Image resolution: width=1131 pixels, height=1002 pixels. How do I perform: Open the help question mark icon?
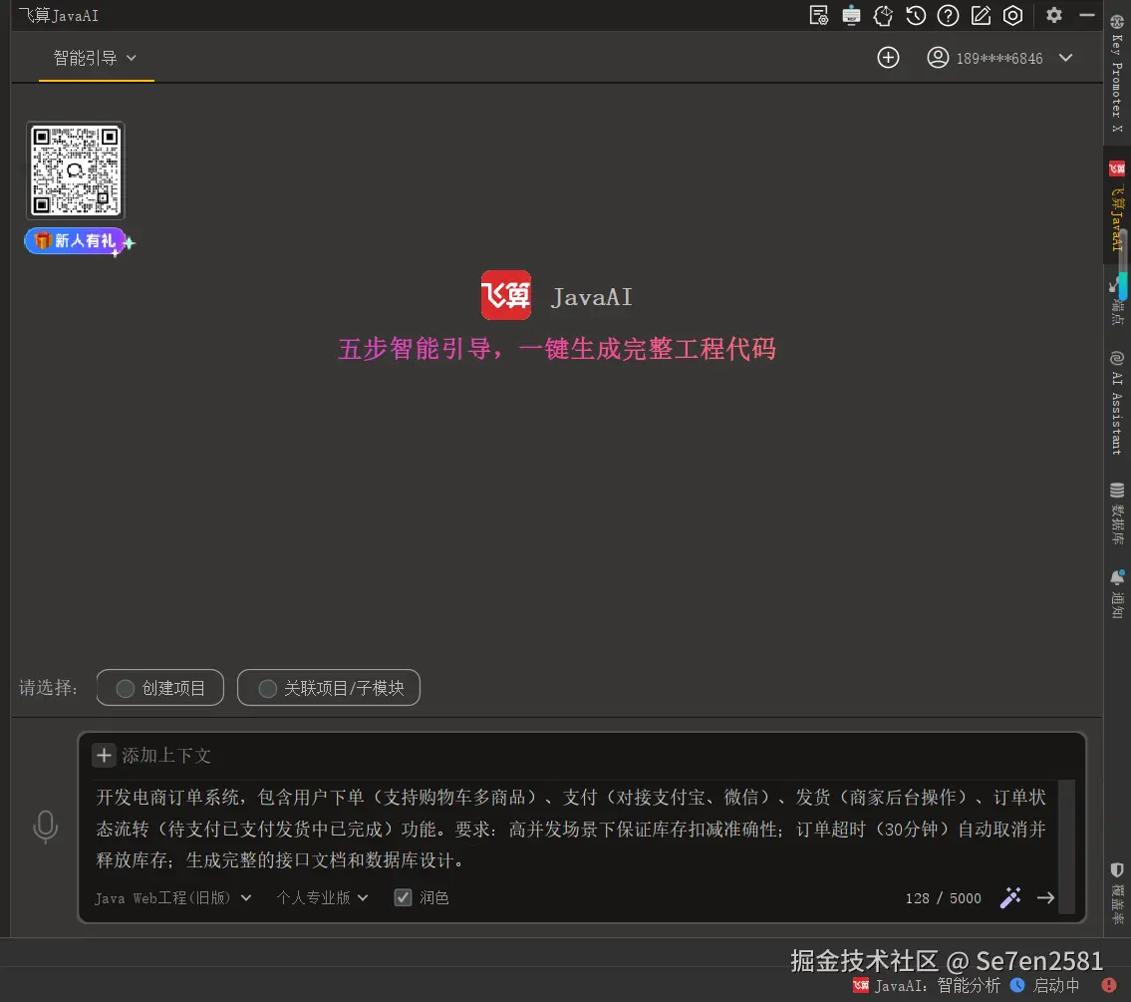coord(948,15)
